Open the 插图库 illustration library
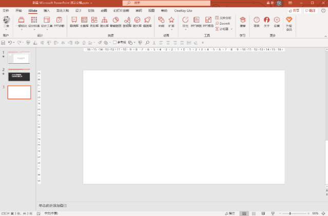328x216 pixels. [147, 22]
